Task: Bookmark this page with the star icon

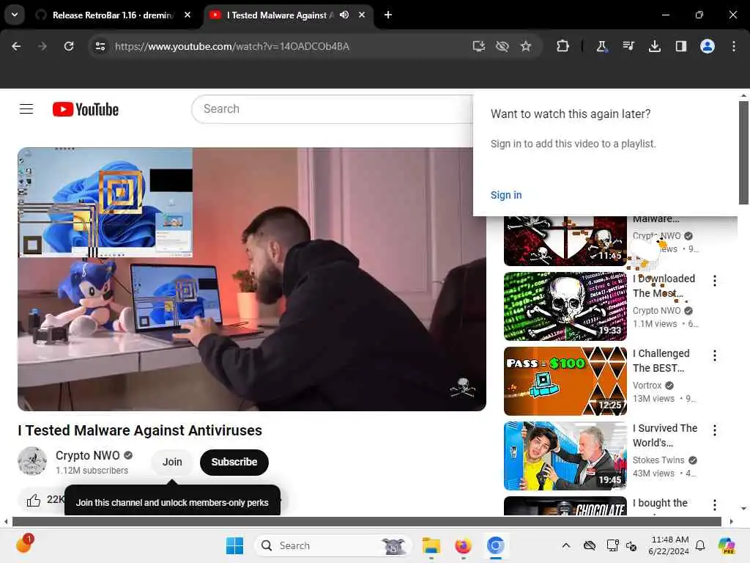Action: coord(526,46)
